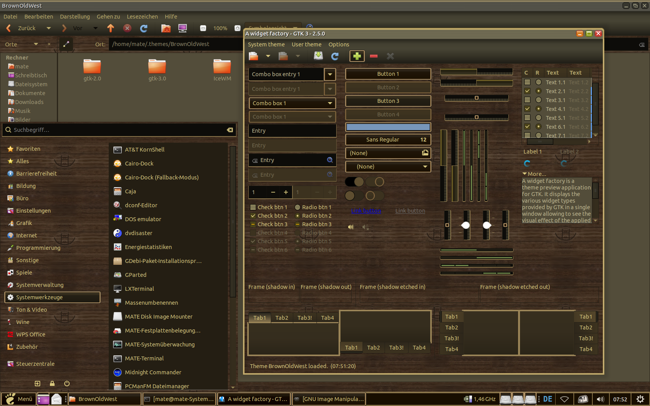Click the network icon in system tray

(564, 399)
